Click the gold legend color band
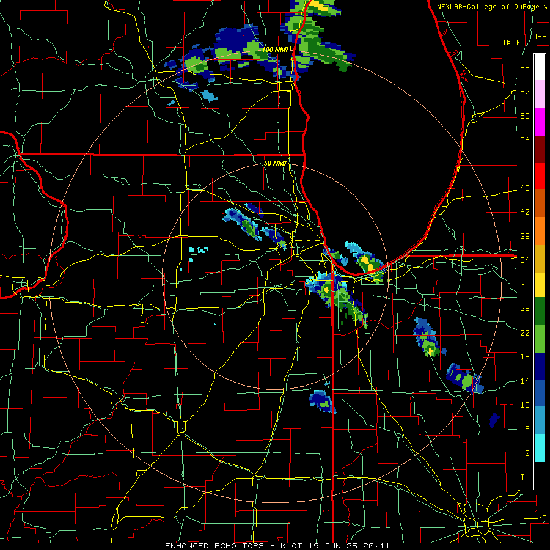 540,258
